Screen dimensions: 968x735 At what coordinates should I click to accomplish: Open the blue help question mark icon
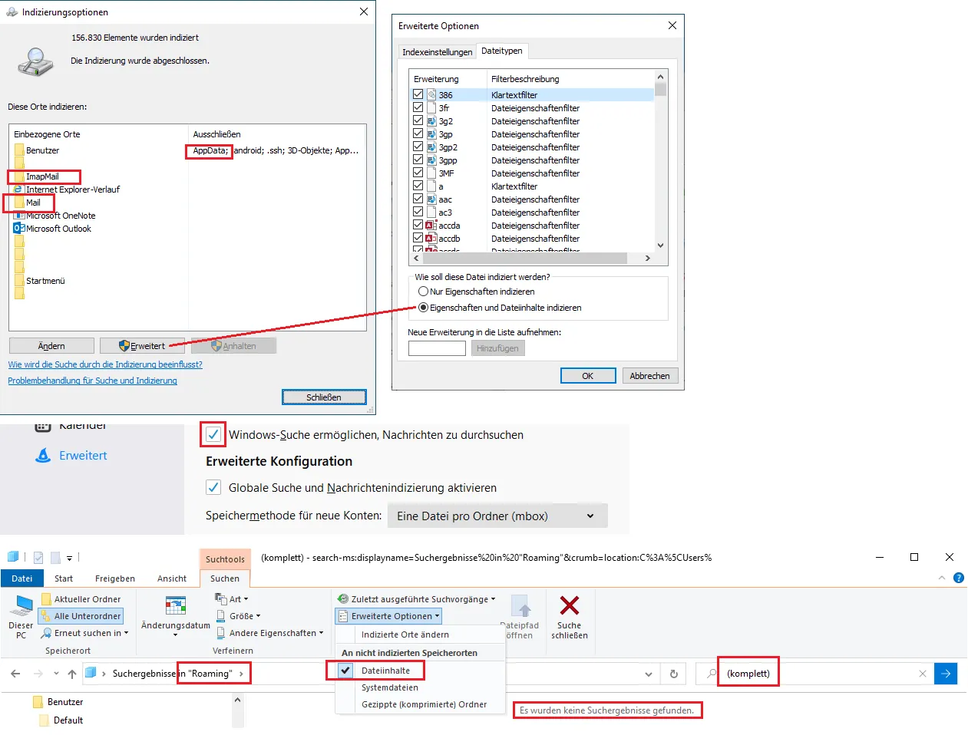pos(958,578)
